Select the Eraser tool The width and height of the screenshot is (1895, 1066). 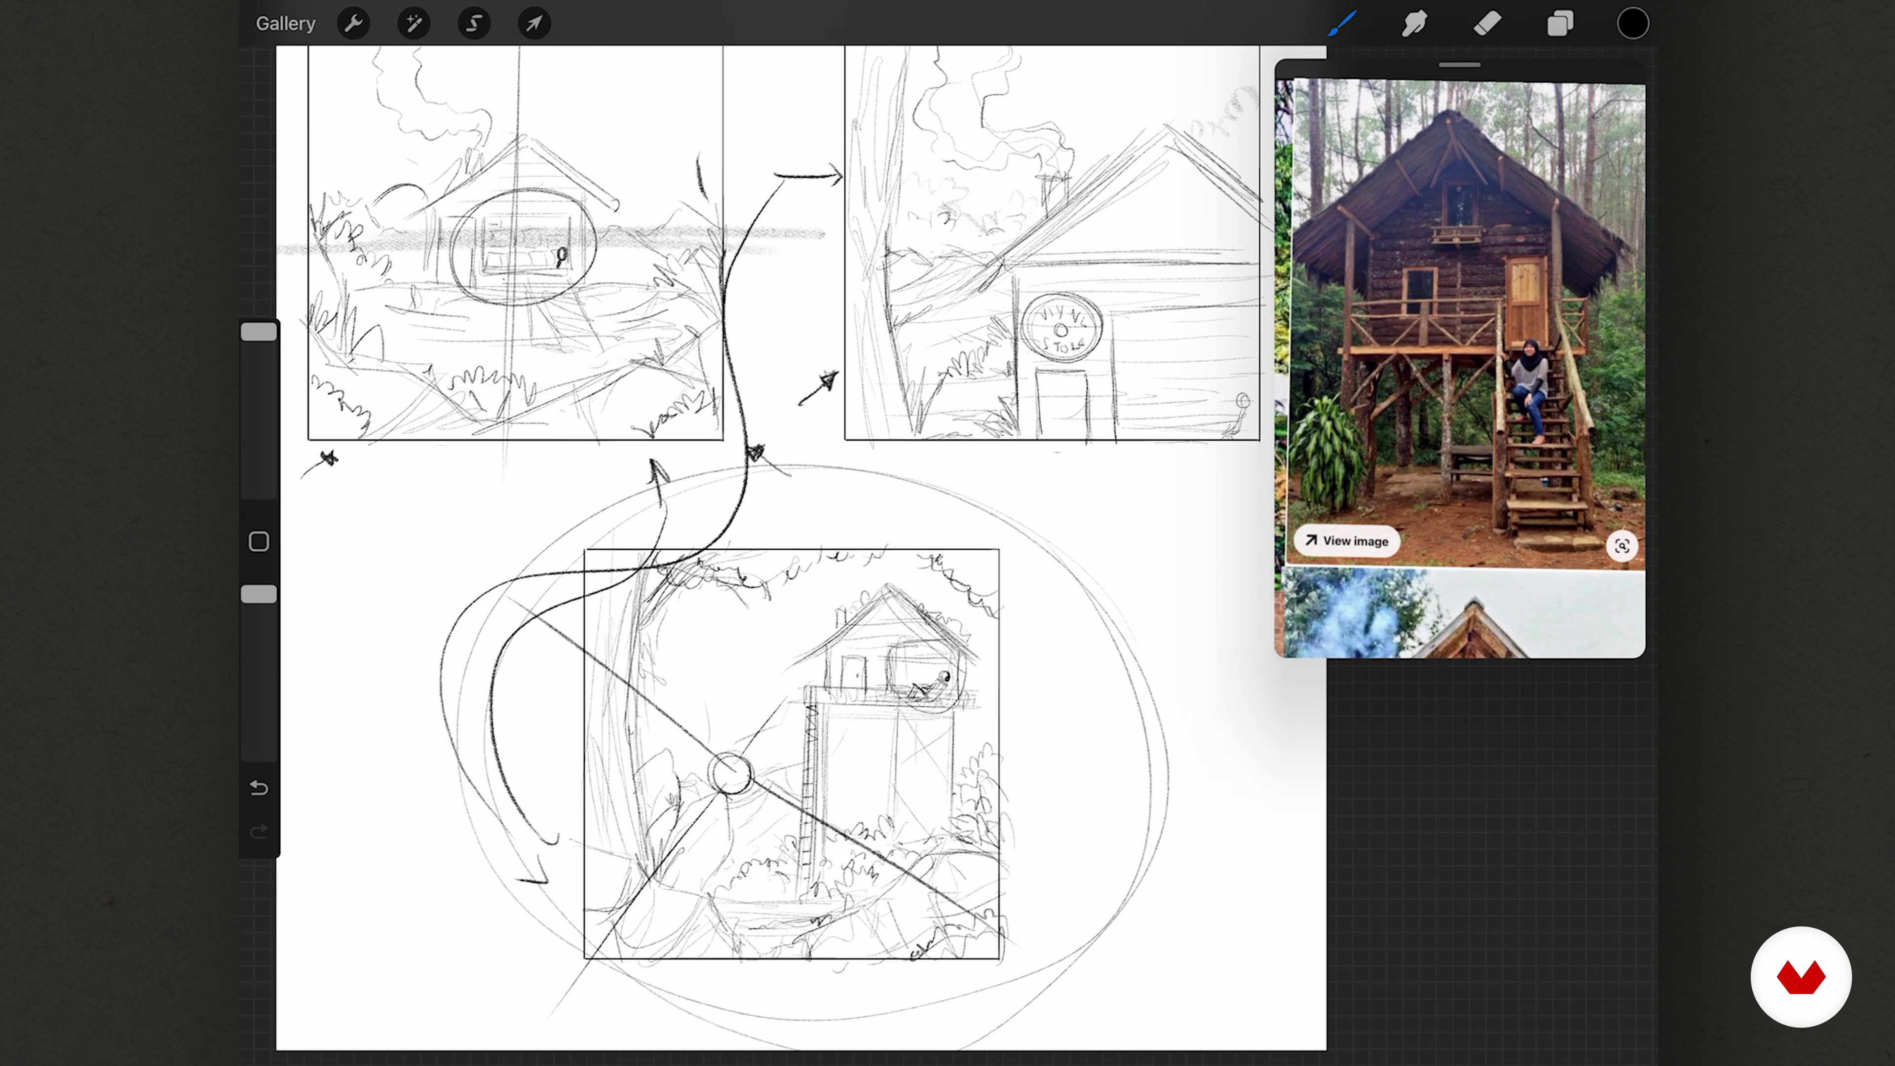point(1487,24)
